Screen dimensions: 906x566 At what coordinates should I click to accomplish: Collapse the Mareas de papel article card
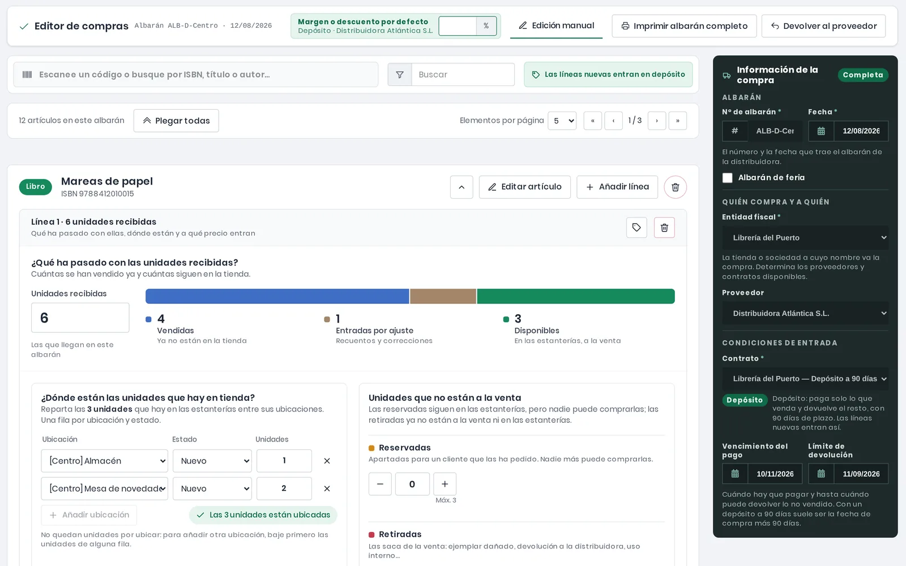[x=461, y=187]
